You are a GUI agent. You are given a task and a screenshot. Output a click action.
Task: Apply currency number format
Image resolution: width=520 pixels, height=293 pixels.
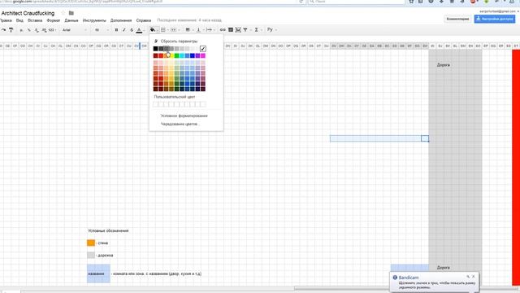click(x=21, y=30)
